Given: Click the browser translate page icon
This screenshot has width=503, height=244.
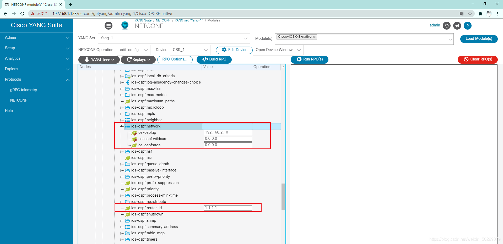Looking at the screenshot, I should coord(462,14).
